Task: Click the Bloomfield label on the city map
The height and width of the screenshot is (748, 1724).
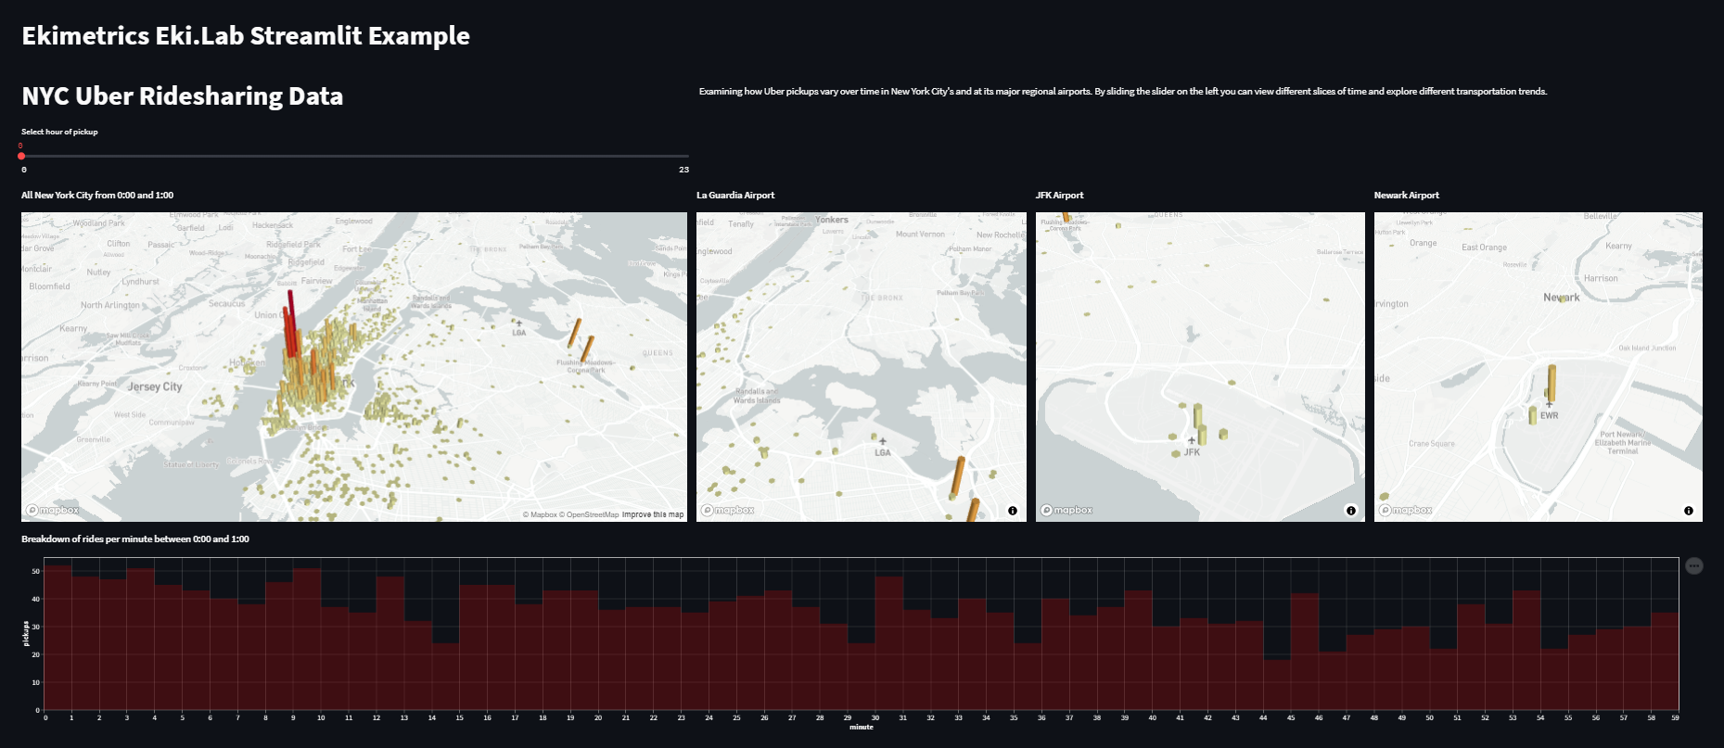Action: (x=49, y=286)
